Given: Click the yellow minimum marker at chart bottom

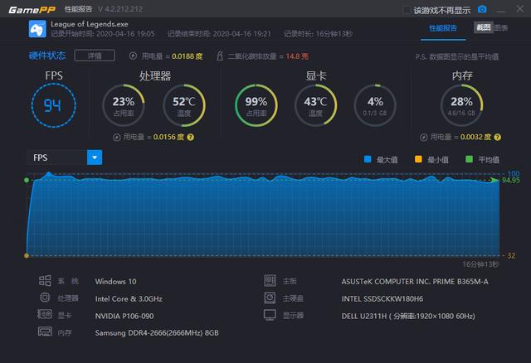Looking at the screenshot, I should pos(27,255).
